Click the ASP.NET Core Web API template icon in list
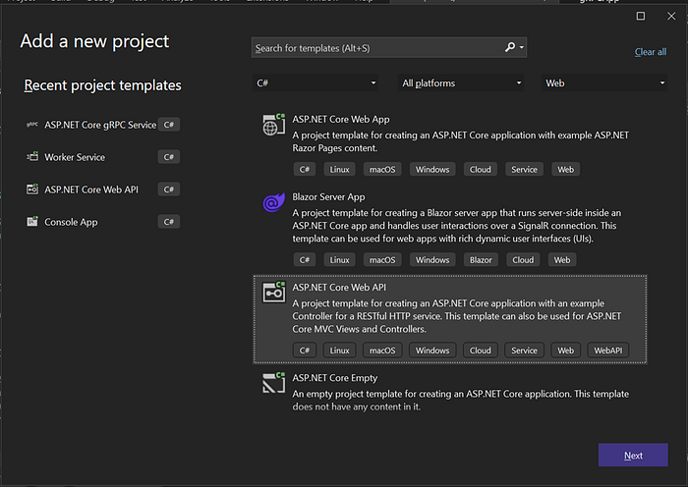This screenshot has height=487, width=688. tap(274, 293)
